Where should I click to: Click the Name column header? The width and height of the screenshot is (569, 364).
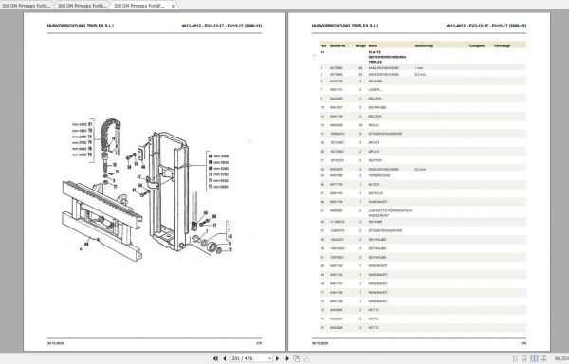click(x=373, y=45)
